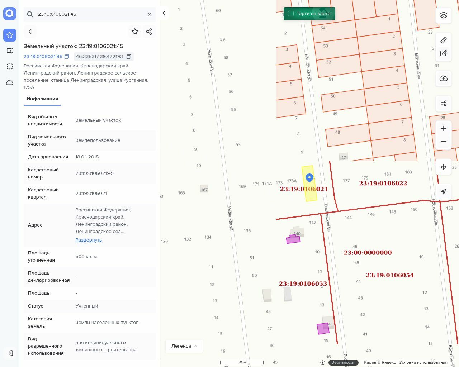This screenshot has height=367, width=459.
Task: Collapse the left information sidebar
Action: (x=164, y=13)
